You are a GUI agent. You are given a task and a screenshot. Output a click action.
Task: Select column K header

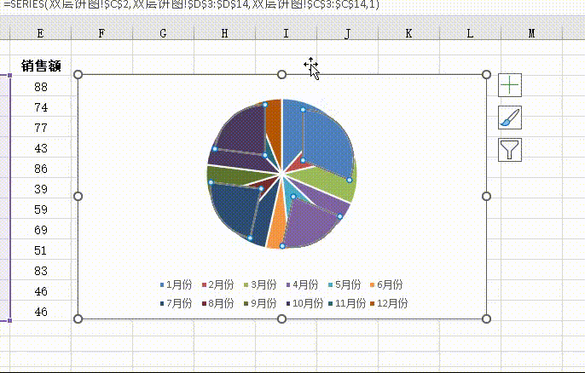point(408,33)
